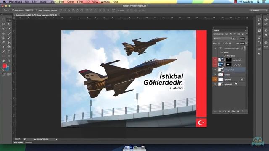Screen dimensions: 269x151
Task: Open the Opacity slider dropdown arrow
Action: pyautogui.click(x=246, y=39)
